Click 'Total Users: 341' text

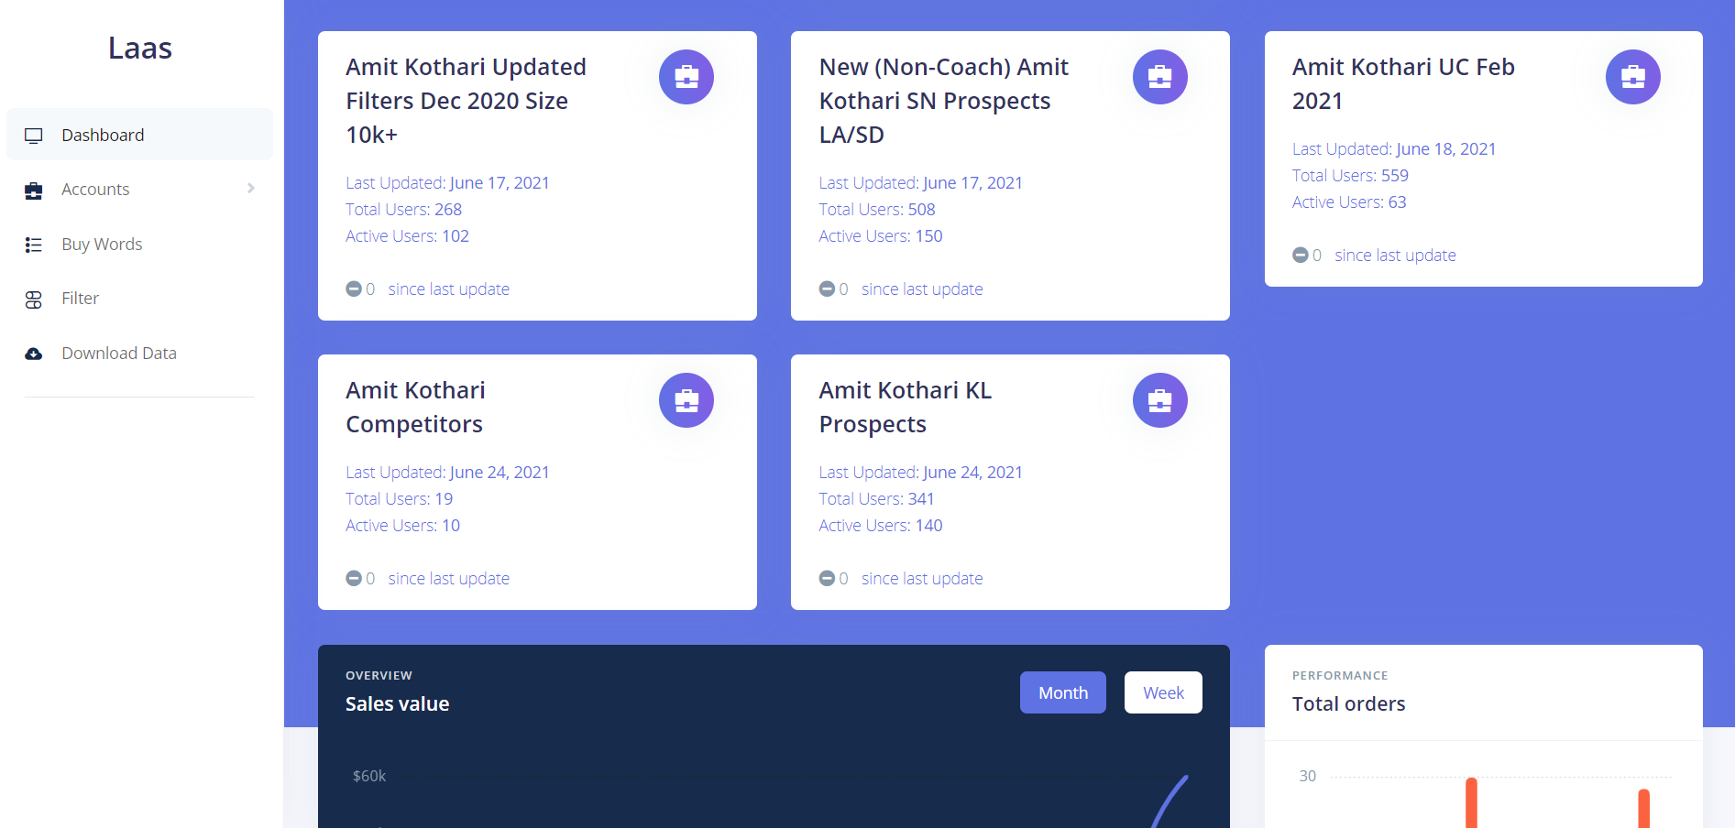coord(876,499)
